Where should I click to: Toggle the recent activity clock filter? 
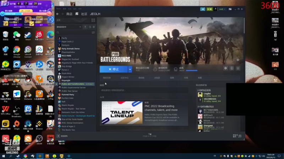[x=90, y=27]
